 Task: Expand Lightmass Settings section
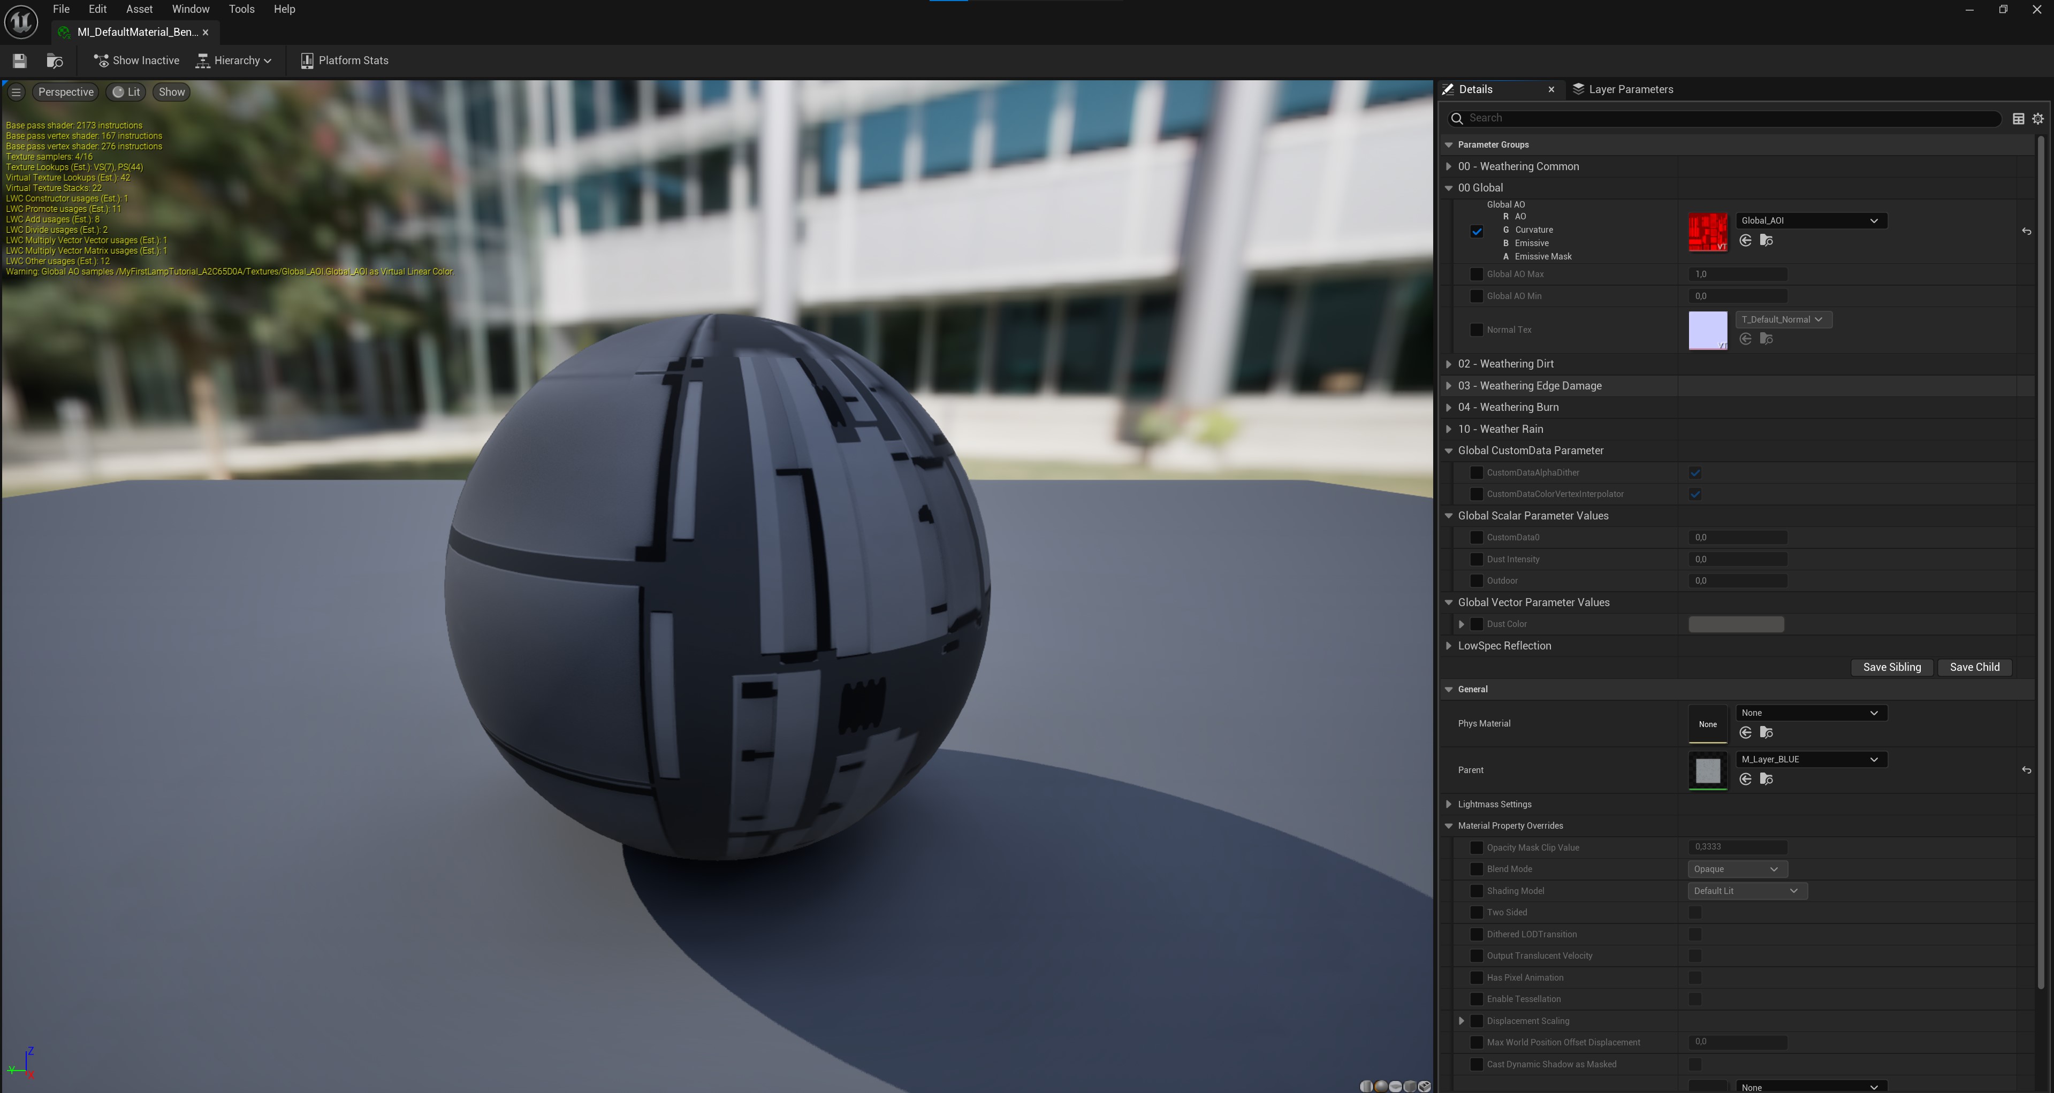(x=1449, y=805)
